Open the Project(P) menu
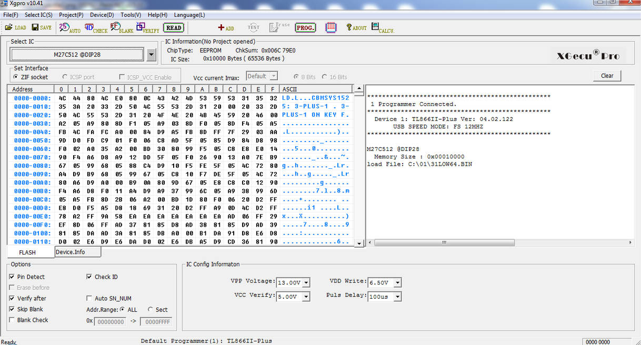 tap(71, 15)
